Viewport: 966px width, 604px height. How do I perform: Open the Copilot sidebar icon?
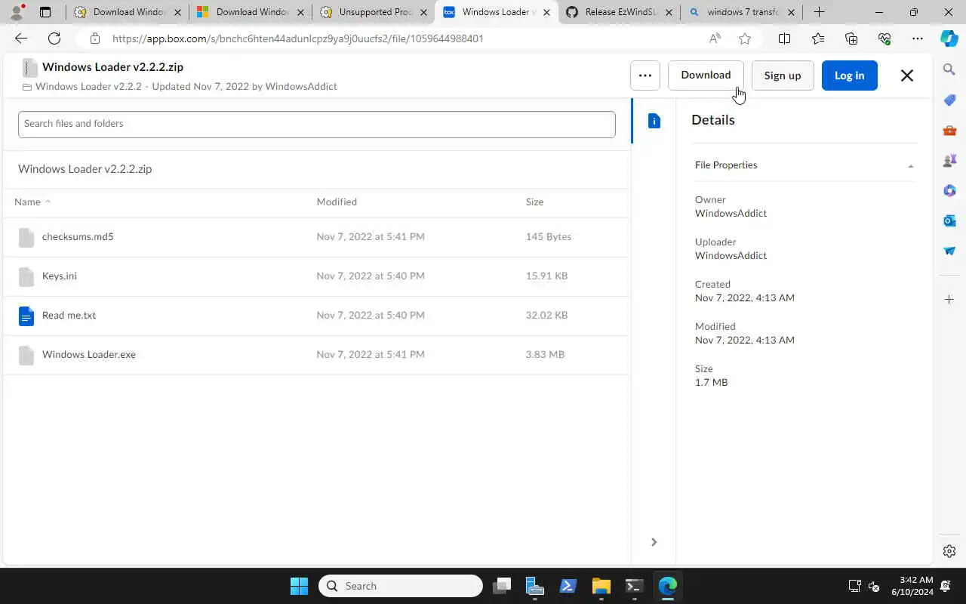(949, 39)
